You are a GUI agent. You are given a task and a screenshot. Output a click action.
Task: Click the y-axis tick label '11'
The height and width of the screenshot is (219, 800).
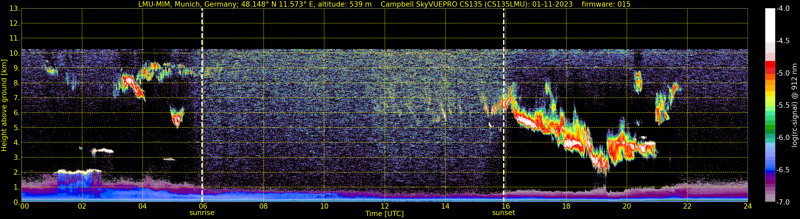(x=14, y=38)
